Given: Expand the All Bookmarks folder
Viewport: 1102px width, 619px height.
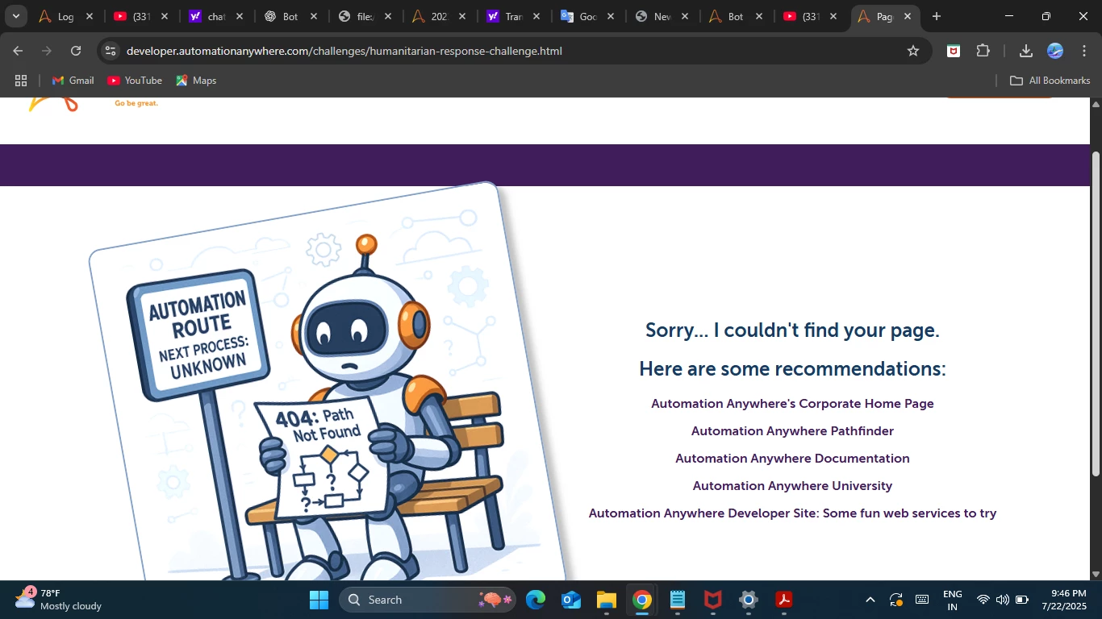Looking at the screenshot, I should click(x=1050, y=81).
